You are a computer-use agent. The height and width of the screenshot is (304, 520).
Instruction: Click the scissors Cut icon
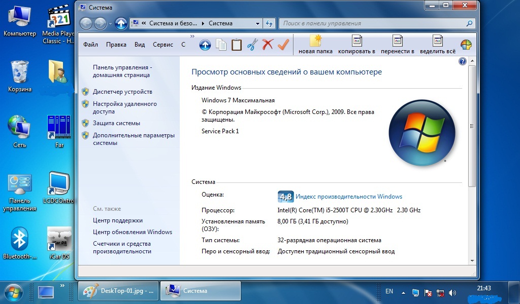pos(252,45)
